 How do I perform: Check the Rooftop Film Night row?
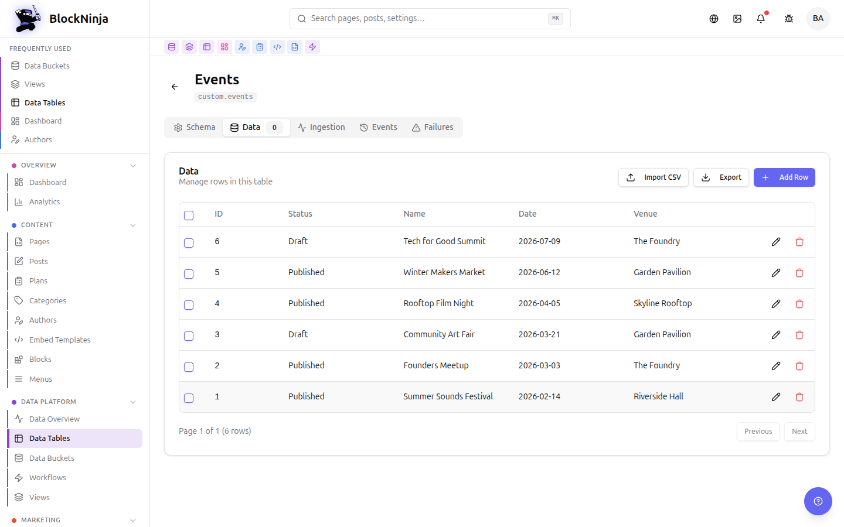189,305
